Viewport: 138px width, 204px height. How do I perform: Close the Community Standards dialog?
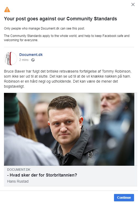point(133,4)
